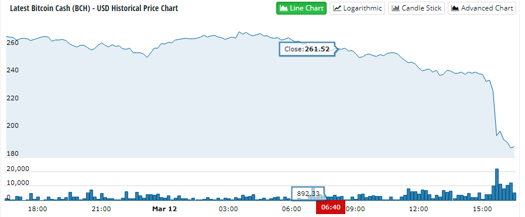Click the 12:00 time axis label
This screenshot has height=217, width=525.
[x=418, y=209]
